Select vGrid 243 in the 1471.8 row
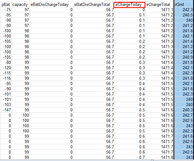Screen dimensions: 194x161 click(x=184, y=157)
